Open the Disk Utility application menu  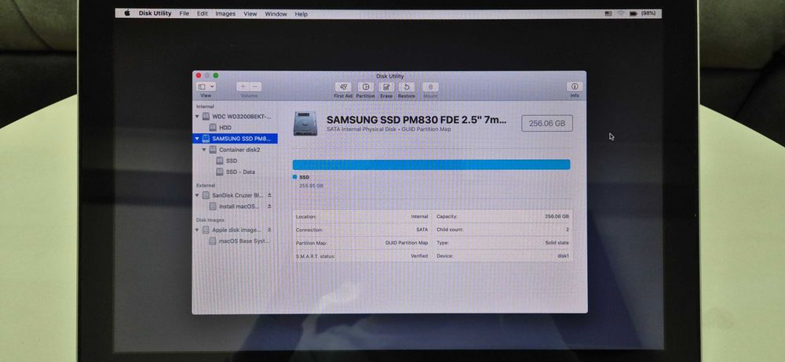click(155, 13)
